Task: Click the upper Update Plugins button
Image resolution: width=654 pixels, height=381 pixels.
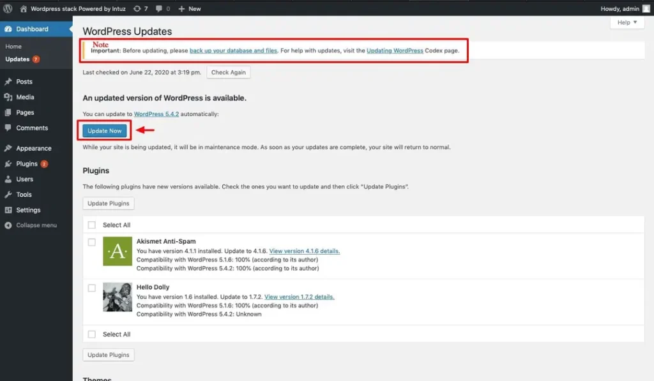Action: pyautogui.click(x=109, y=203)
